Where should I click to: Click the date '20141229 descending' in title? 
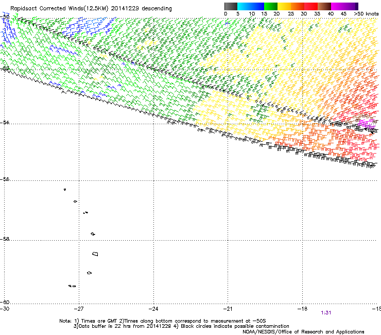(x=141, y=9)
